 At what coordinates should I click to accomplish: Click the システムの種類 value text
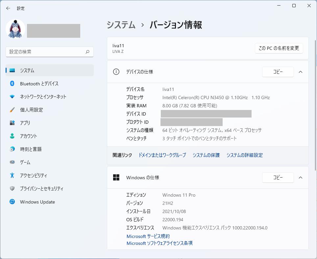pos(212,130)
